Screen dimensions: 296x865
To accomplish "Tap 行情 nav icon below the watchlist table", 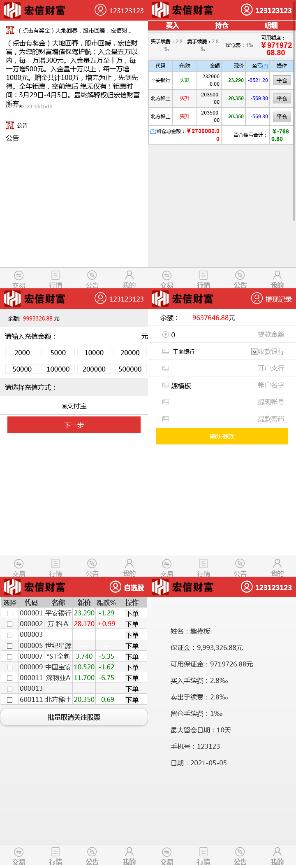I will click(x=55, y=852).
